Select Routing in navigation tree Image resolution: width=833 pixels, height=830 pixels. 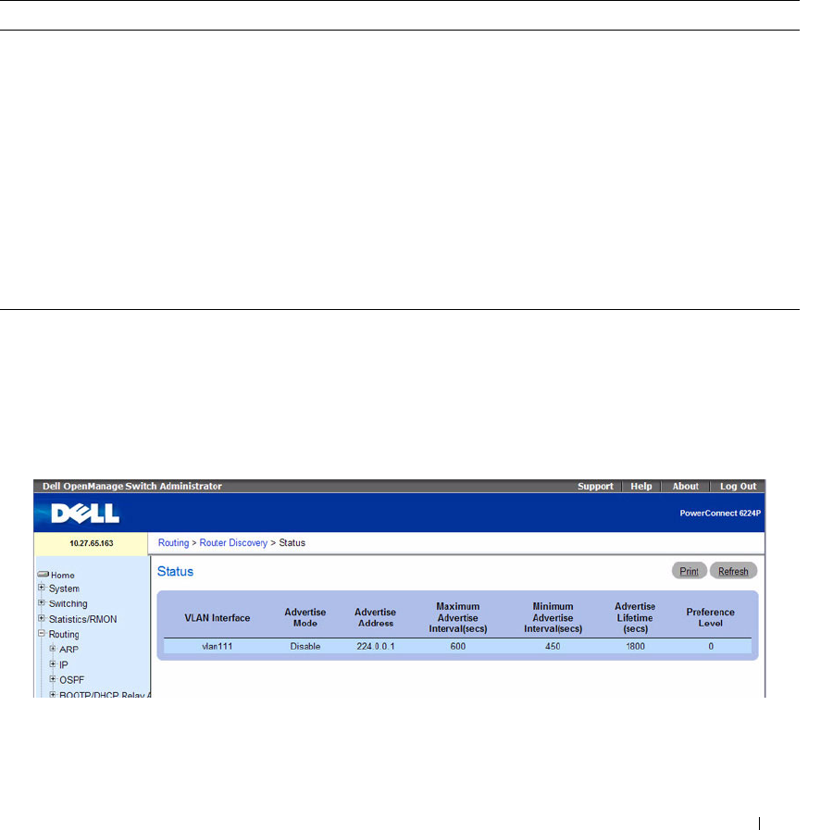pyautogui.click(x=64, y=634)
